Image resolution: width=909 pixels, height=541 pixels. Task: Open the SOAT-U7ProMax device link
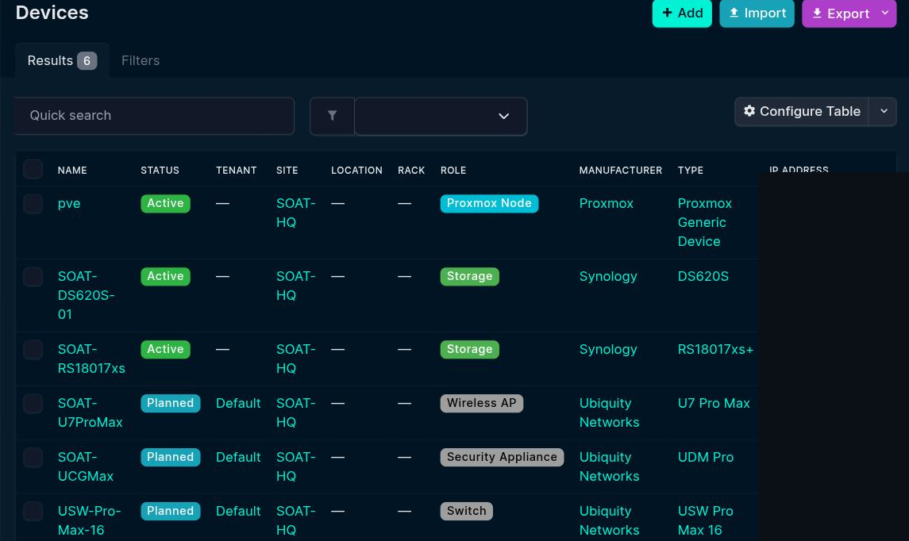(90, 413)
